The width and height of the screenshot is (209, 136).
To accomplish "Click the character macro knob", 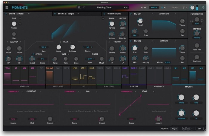I will pos(181,113).
